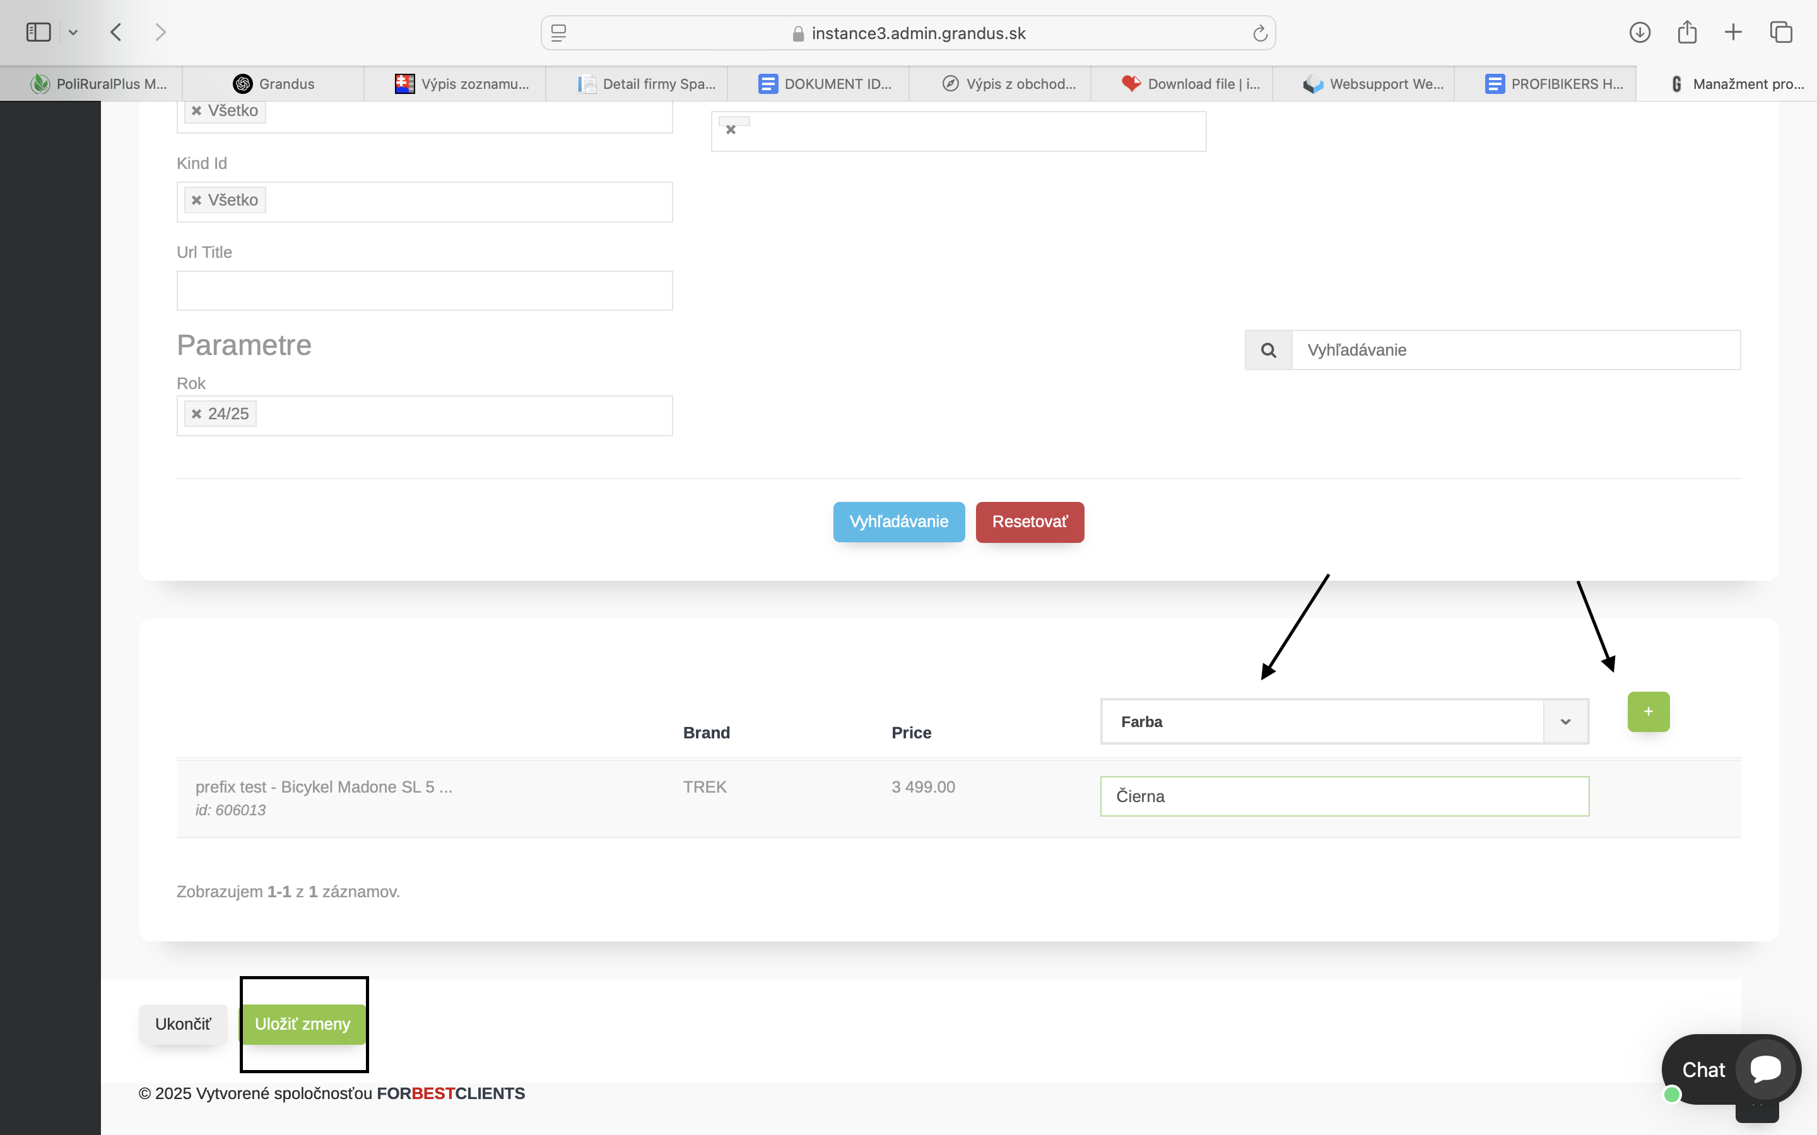Switch to the Download file tab
The height and width of the screenshot is (1135, 1817).
click(x=1182, y=83)
